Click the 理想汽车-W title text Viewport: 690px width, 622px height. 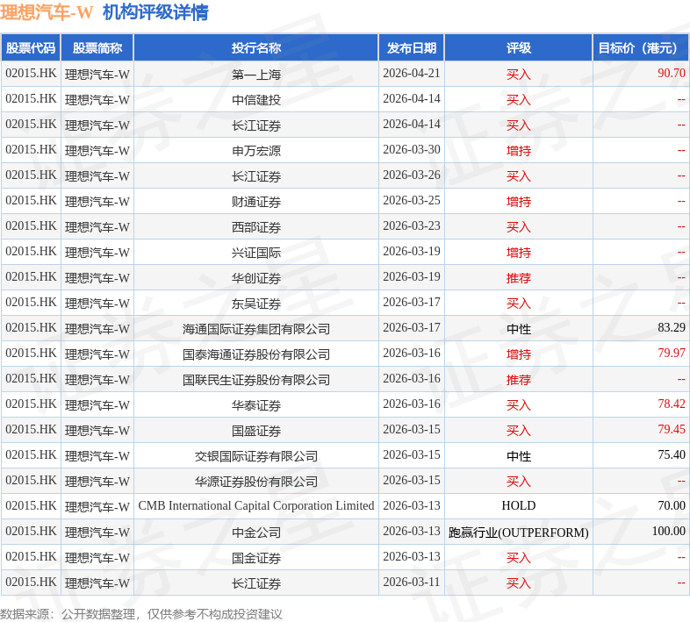(x=47, y=12)
